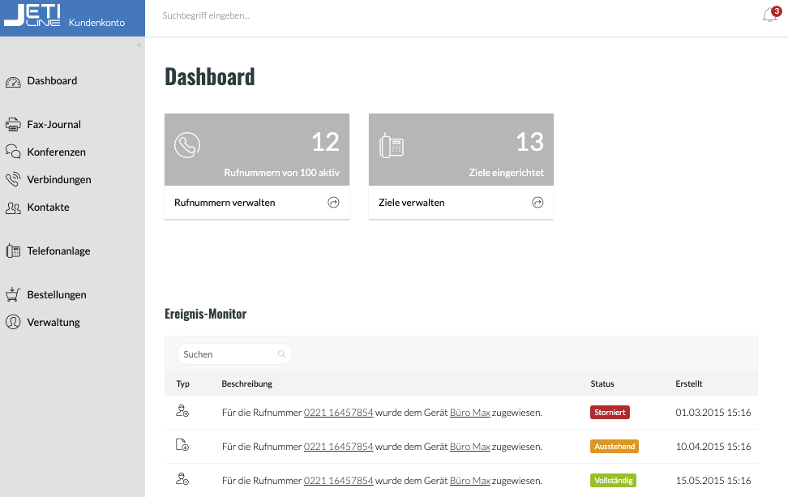Focus the Suchen field in the Ereignis-Monitor
The width and height of the screenshot is (788, 497).
click(x=234, y=354)
